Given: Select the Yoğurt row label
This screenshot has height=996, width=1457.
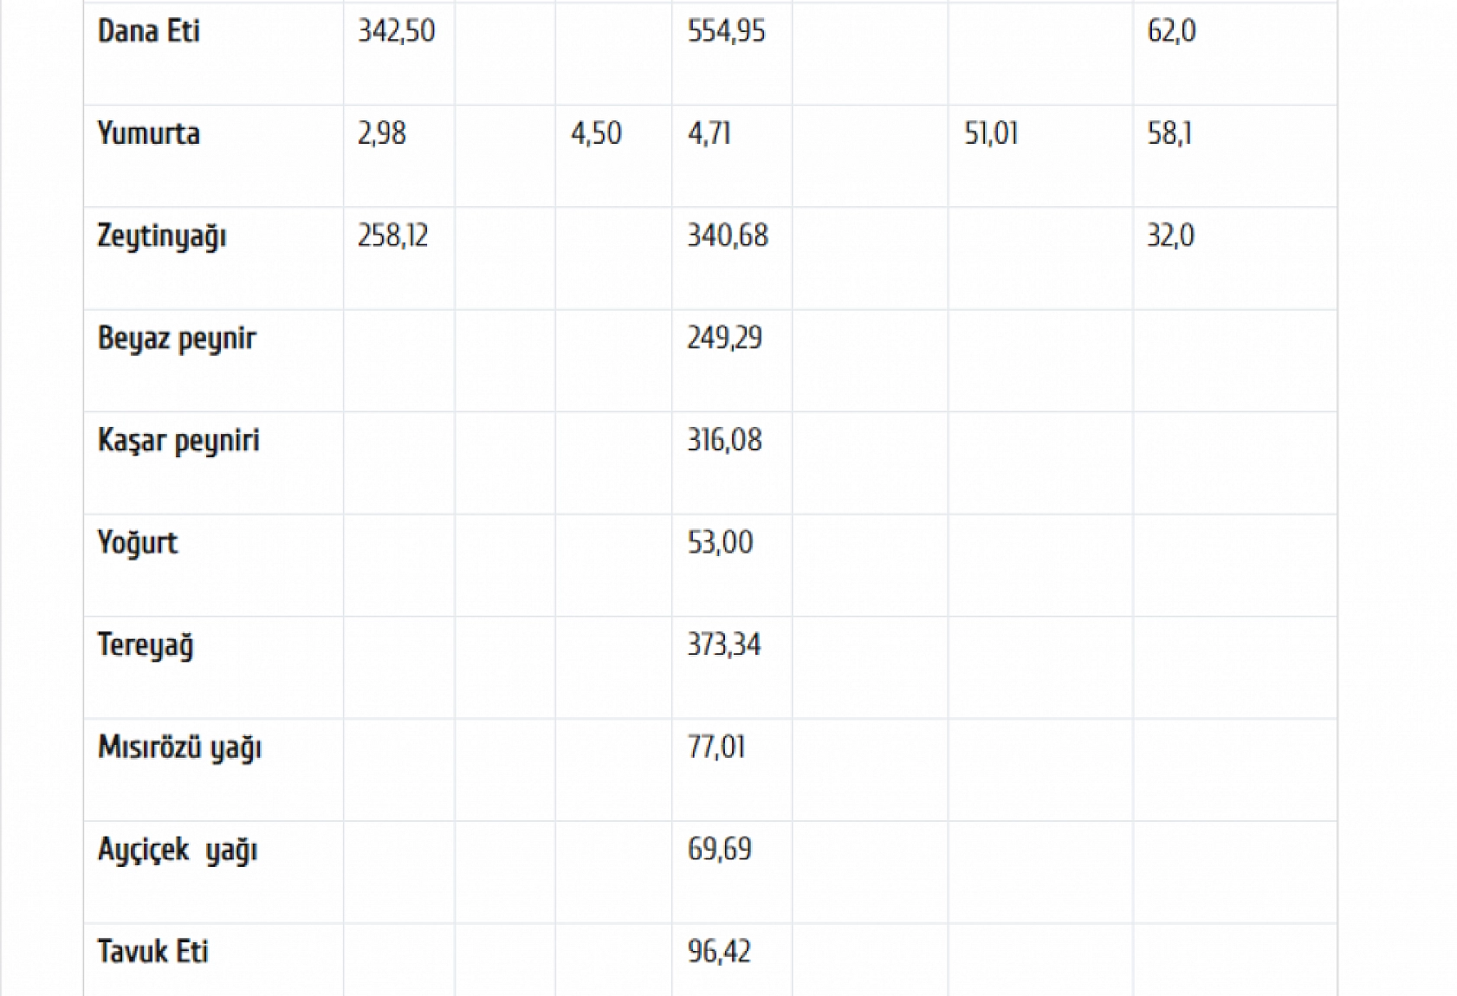Looking at the screenshot, I should click(138, 543).
